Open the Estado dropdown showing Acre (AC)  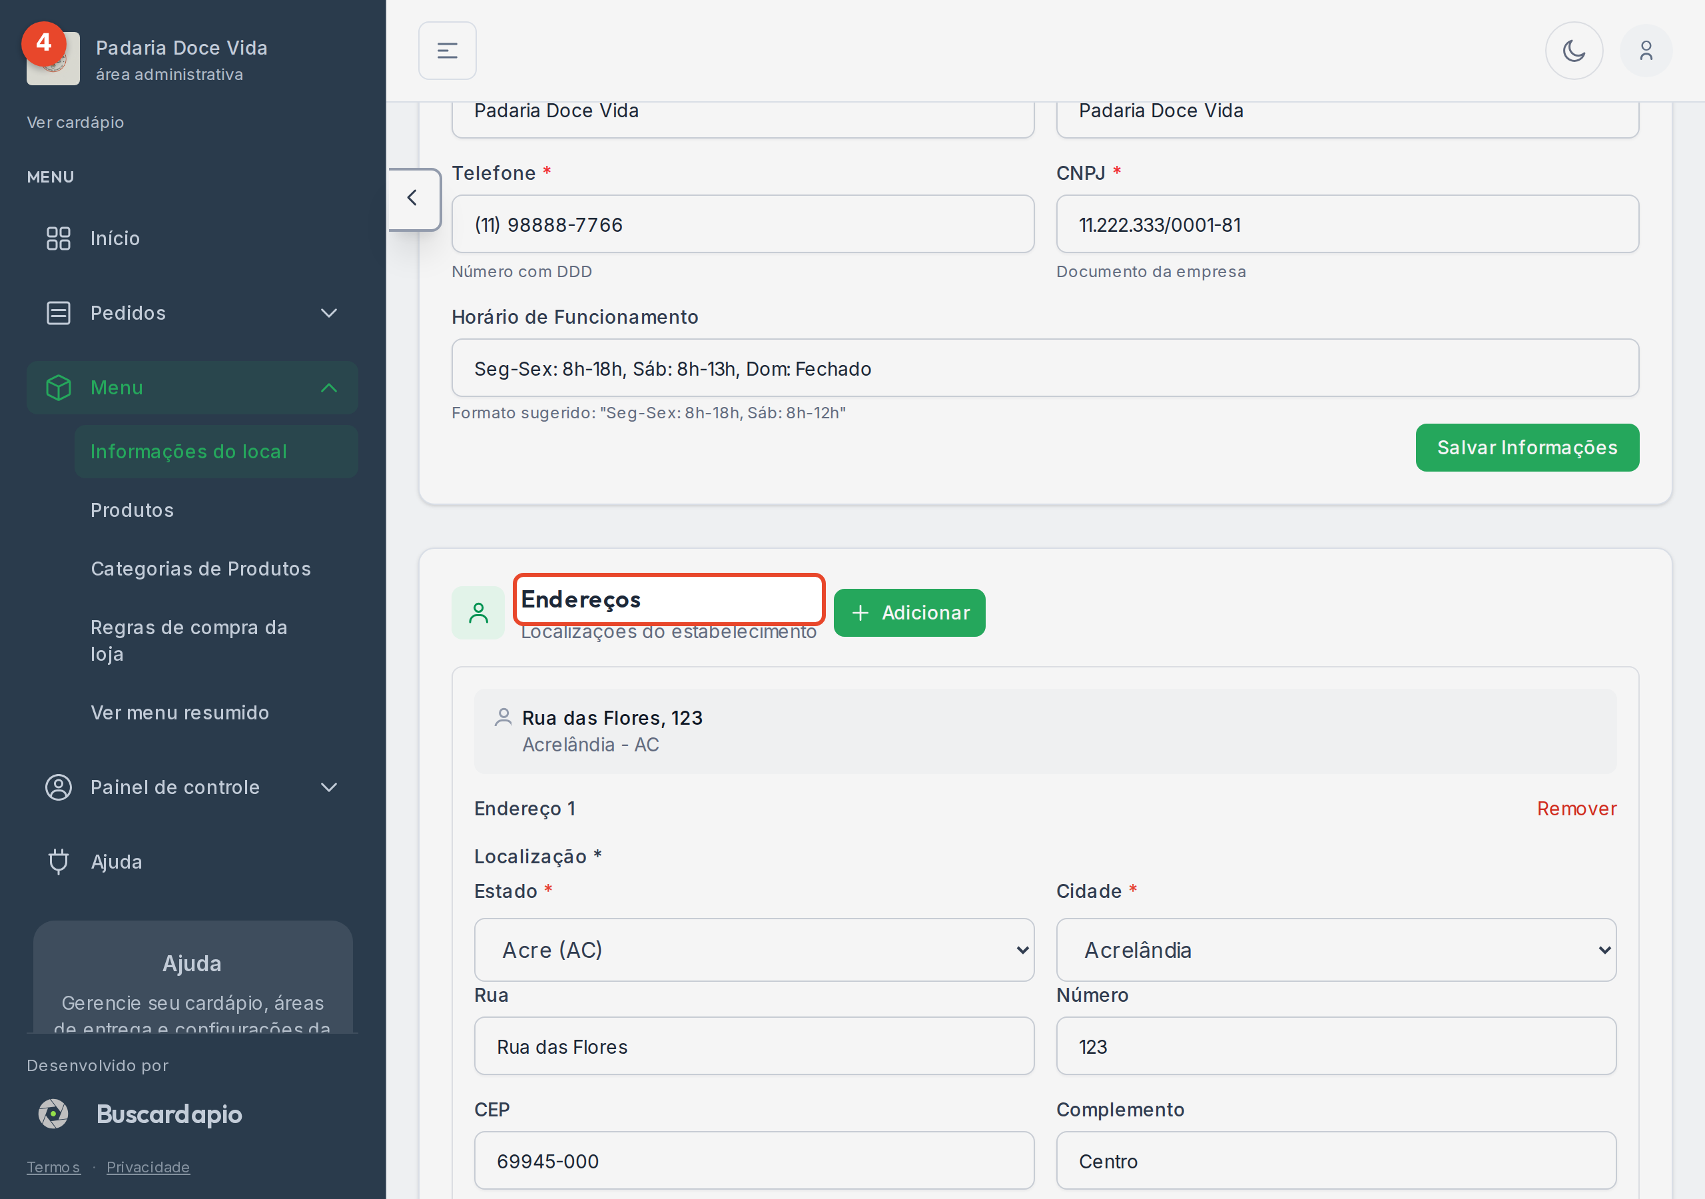754,950
